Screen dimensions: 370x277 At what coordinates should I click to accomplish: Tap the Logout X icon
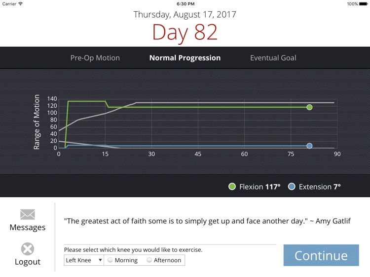click(x=28, y=249)
